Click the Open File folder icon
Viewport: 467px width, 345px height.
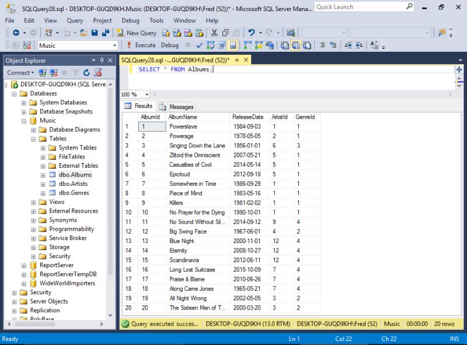click(x=83, y=33)
